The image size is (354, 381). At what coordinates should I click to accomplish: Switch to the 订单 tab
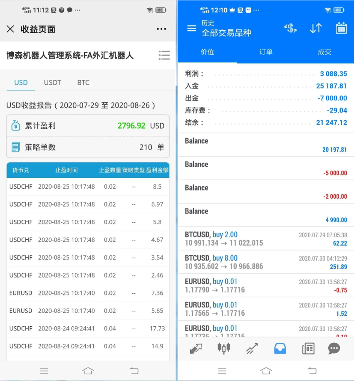pyautogui.click(x=265, y=52)
